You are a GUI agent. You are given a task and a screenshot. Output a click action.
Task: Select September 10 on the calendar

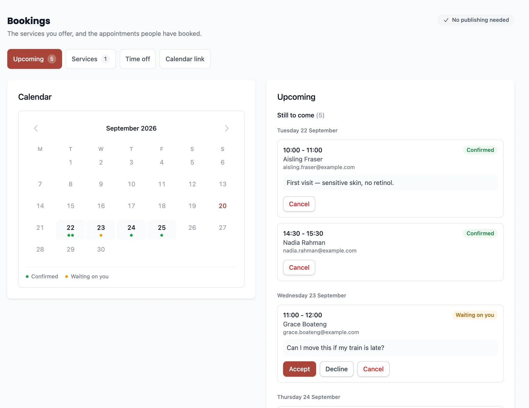[x=131, y=184]
